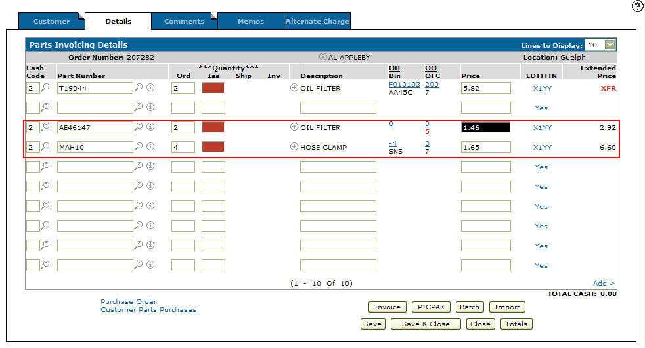This screenshot has height=348, width=645.
Task: Click on-hand link -4 for MAH10
Action: click(x=393, y=144)
